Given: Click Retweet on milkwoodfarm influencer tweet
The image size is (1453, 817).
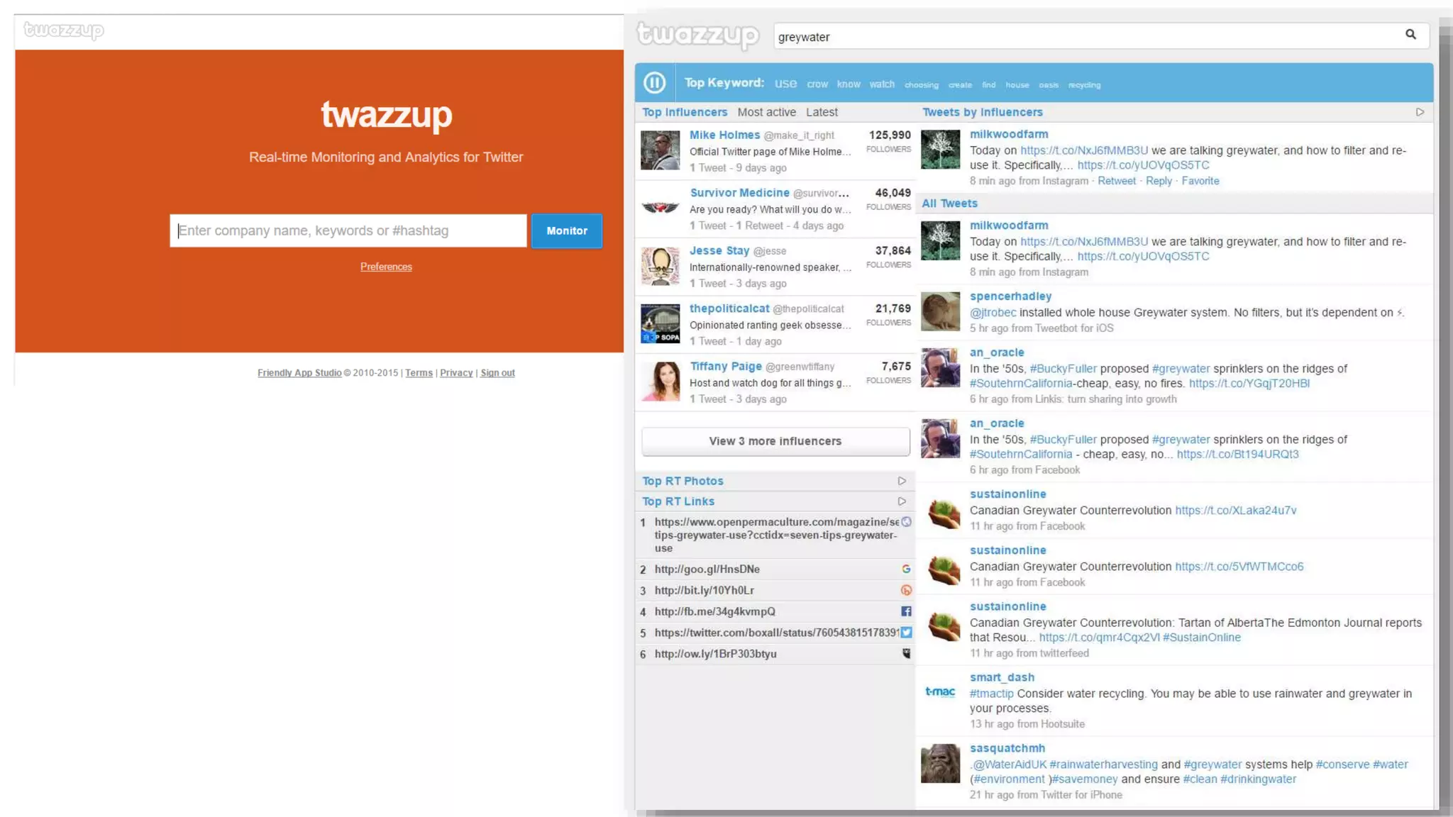Looking at the screenshot, I should click(x=1116, y=181).
